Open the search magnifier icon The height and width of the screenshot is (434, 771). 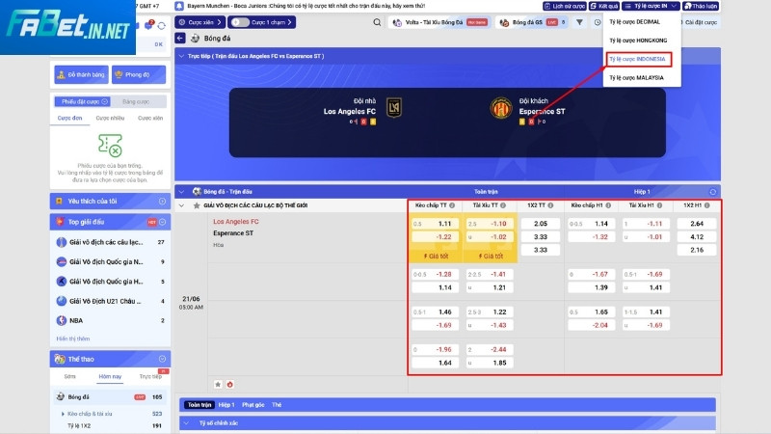coord(377,22)
